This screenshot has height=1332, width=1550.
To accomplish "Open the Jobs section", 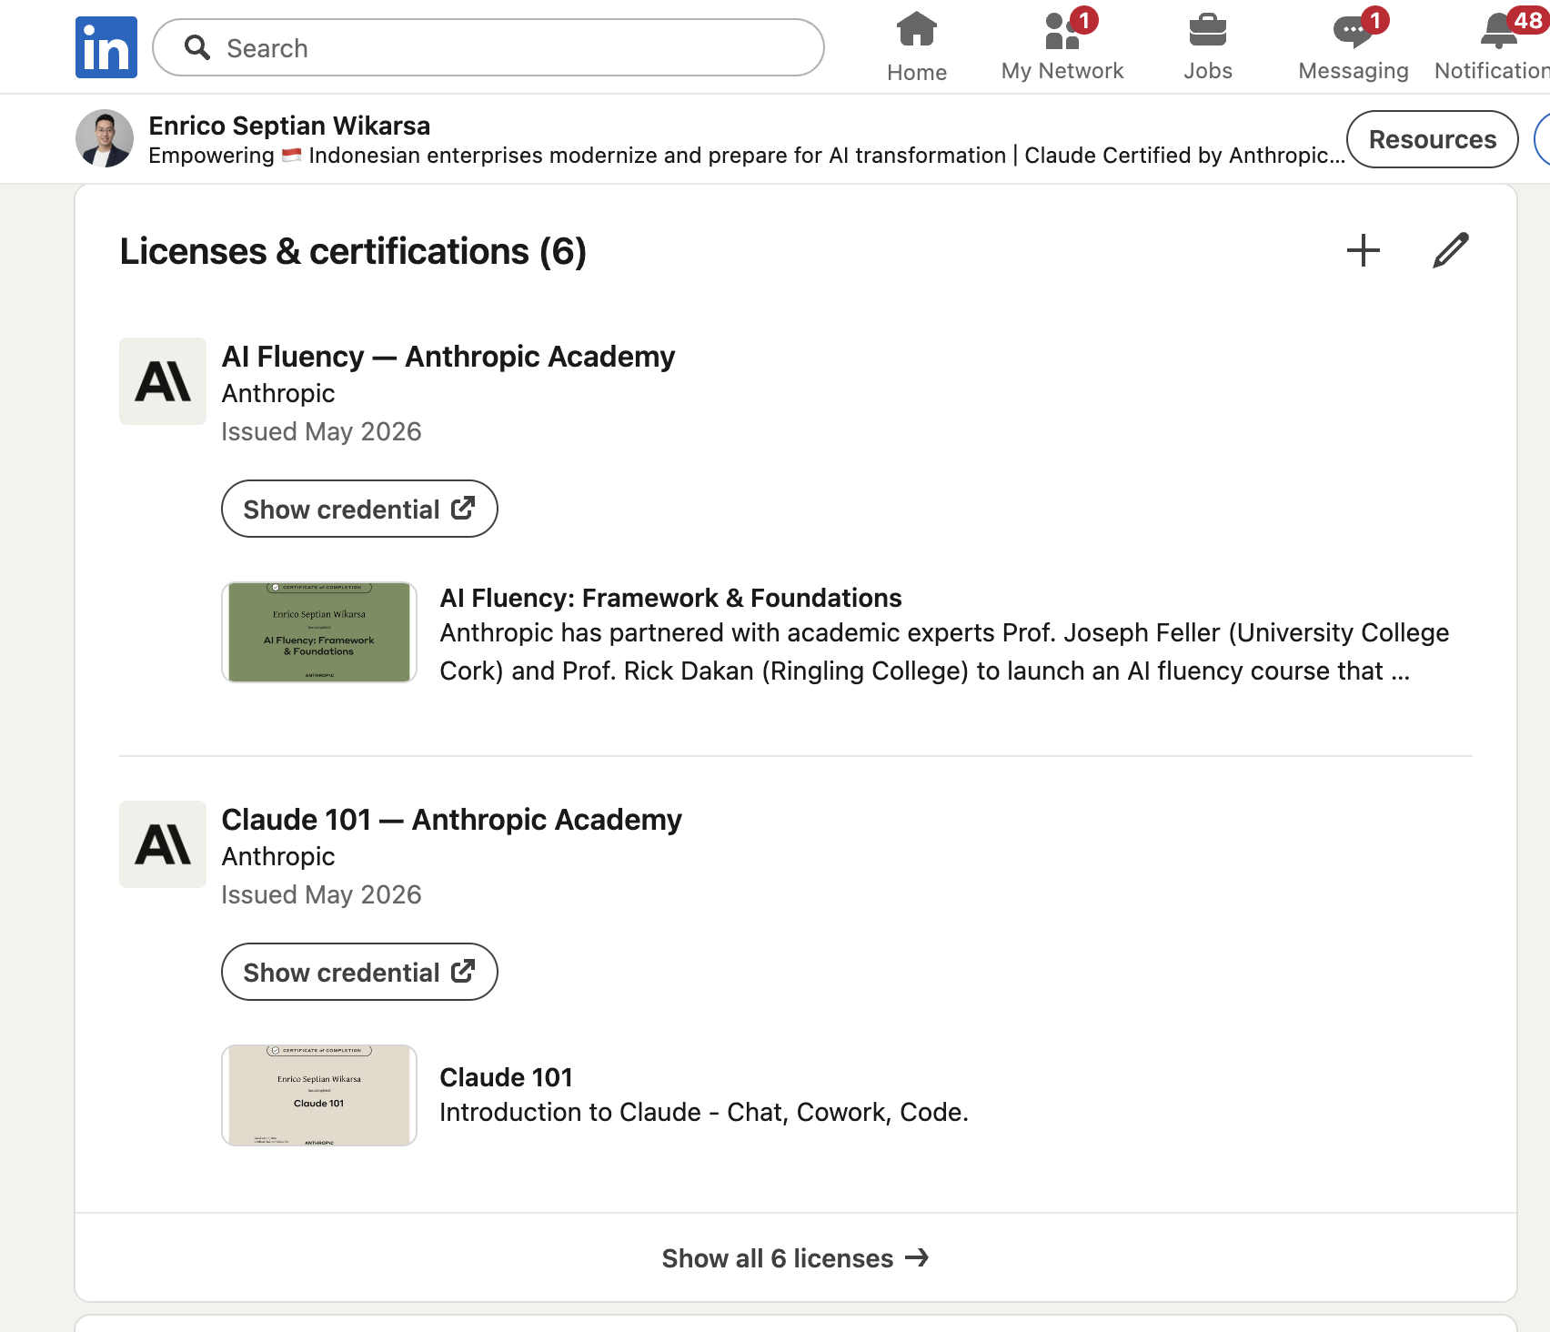I will [x=1208, y=47].
